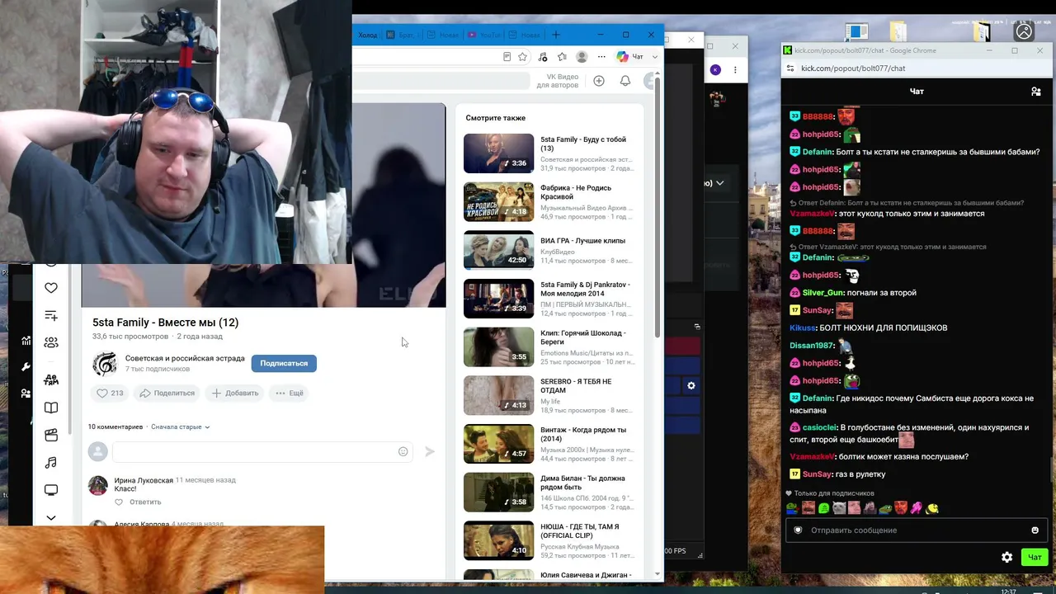Open the favorites list icon in browser toolbar
Screen dimensions: 1056x594
(562, 57)
